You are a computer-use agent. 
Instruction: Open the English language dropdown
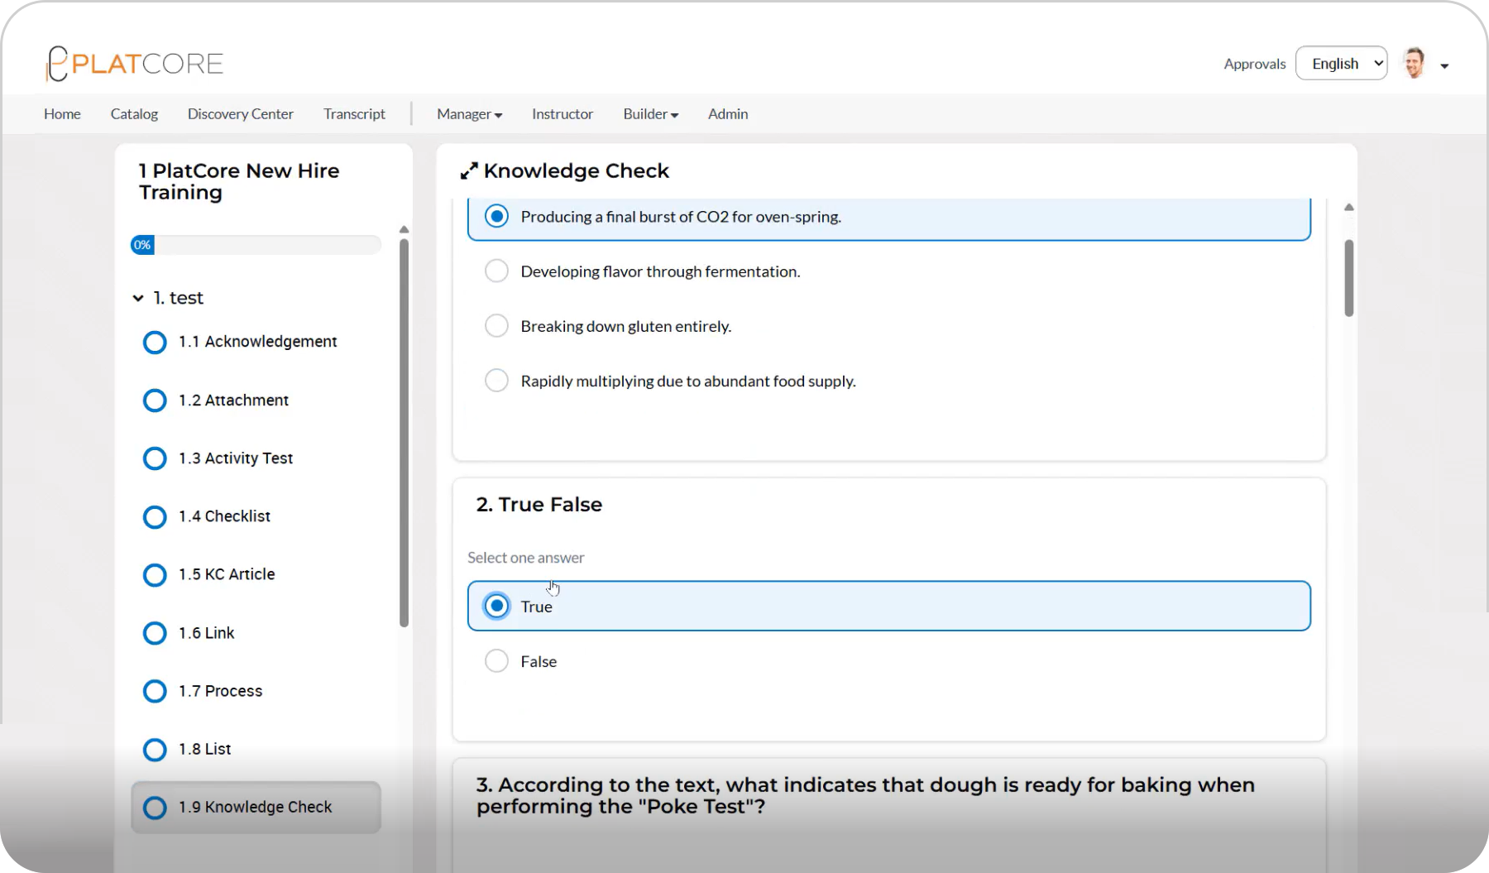(x=1341, y=64)
